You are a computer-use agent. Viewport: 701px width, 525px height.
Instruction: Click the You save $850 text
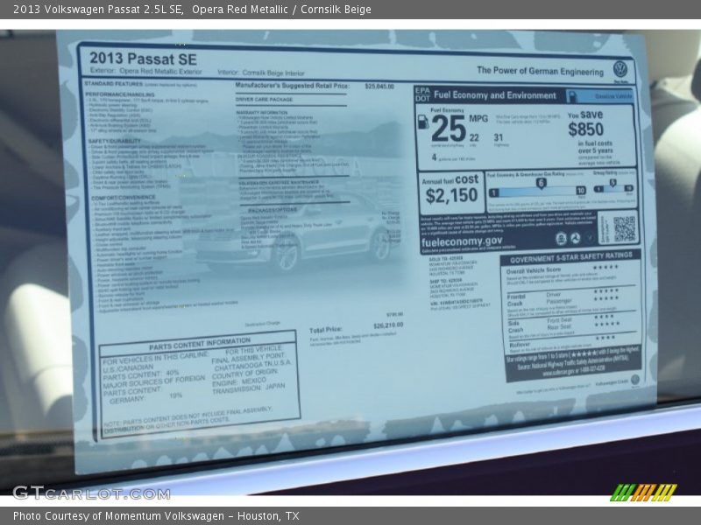click(x=585, y=124)
